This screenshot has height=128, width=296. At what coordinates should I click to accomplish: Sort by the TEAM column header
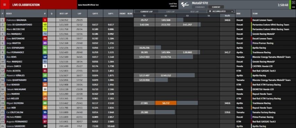pyautogui.click(x=273, y=13)
